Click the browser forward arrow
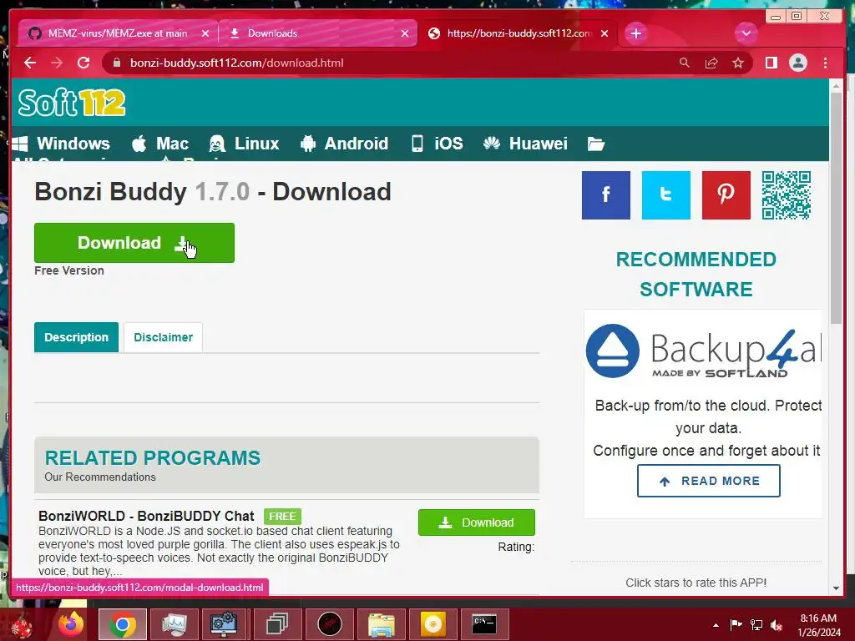Screen dimensions: 855x641 click(57, 63)
